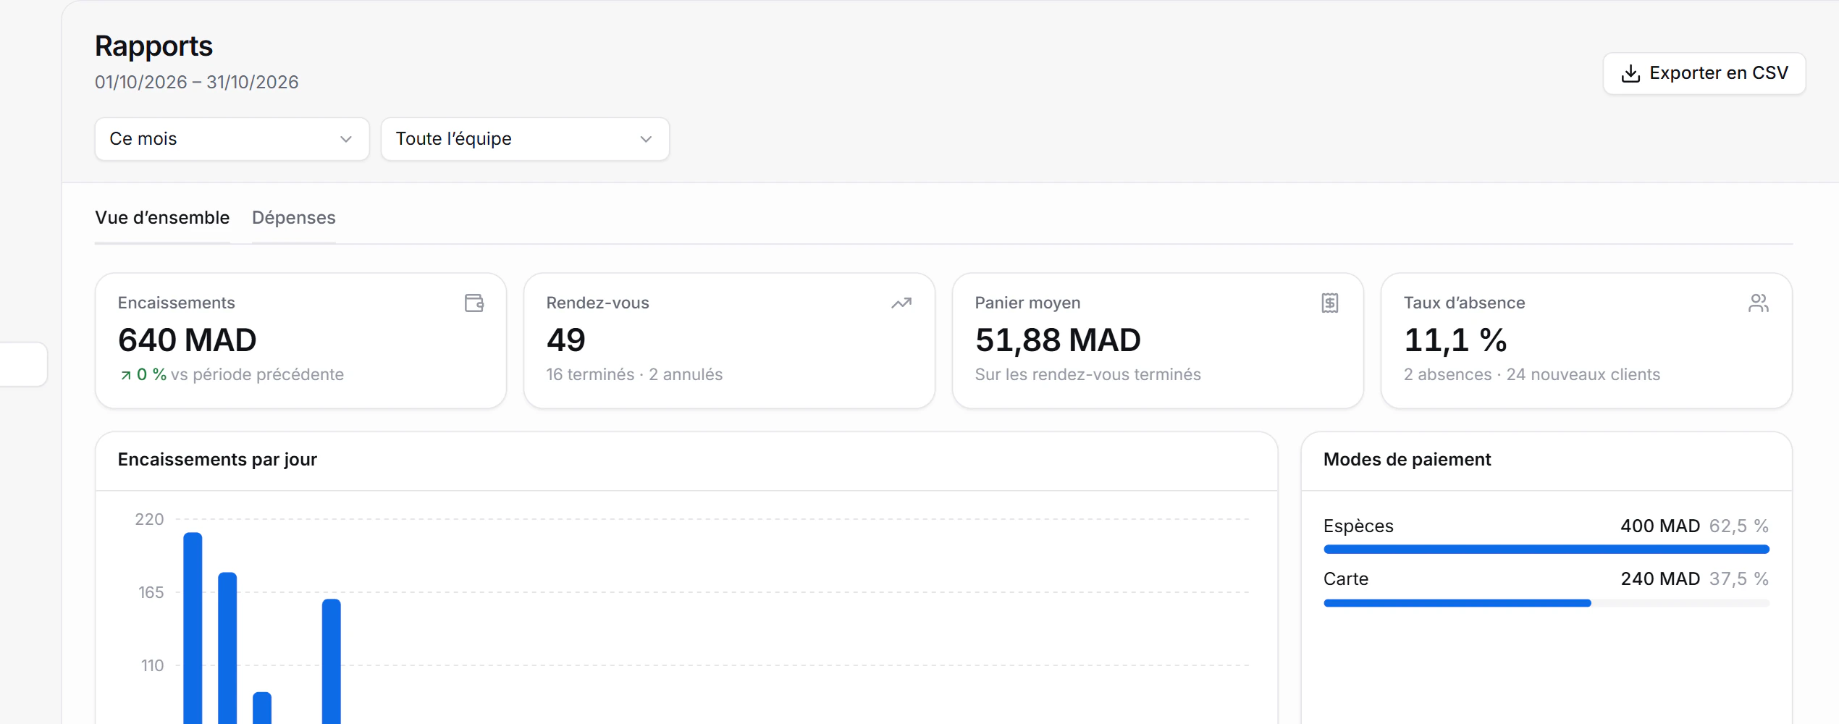Click the receipt icon in Panier moyen card
Screen dimensions: 1839x724
pos(1330,303)
